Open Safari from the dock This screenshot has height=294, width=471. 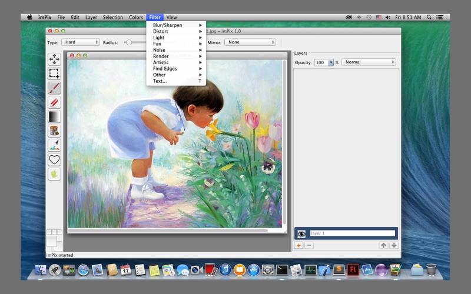tap(83, 270)
